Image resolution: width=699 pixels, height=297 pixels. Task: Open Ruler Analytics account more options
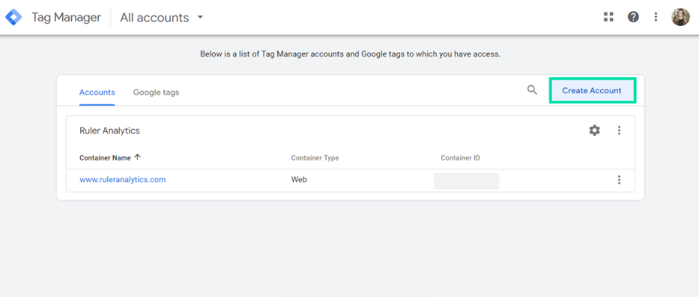(x=619, y=131)
